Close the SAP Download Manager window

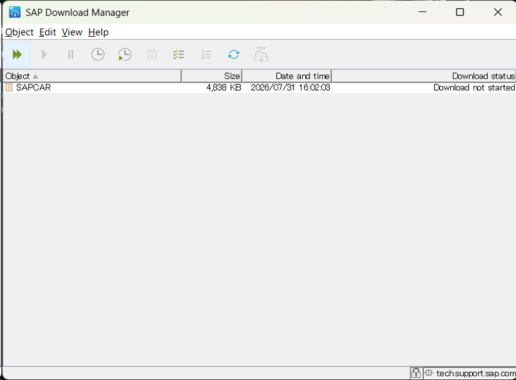tap(498, 12)
